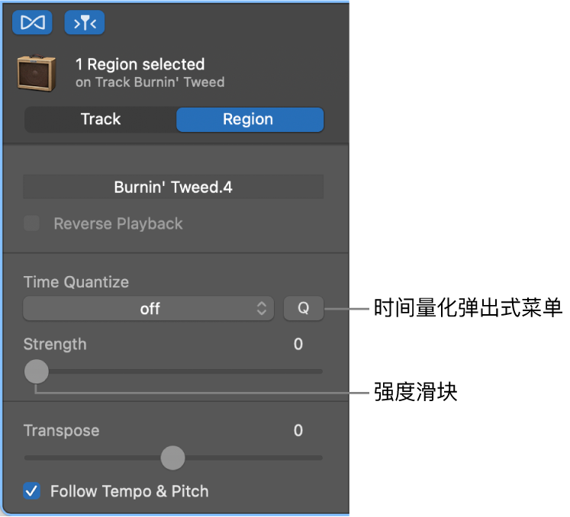Uncheck the Follow Tempo & Pitch checkbox
The width and height of the screenshot is (570, 517).
pyautogui.click(x=32, y=491)
